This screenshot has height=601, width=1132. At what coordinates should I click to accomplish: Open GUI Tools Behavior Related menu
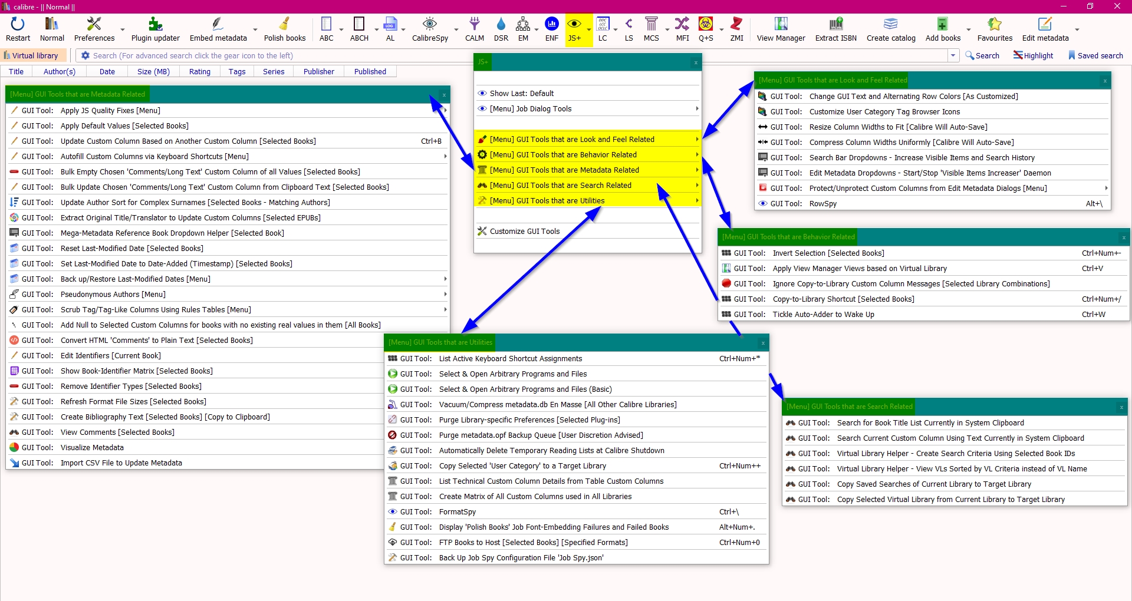point(588,155)
